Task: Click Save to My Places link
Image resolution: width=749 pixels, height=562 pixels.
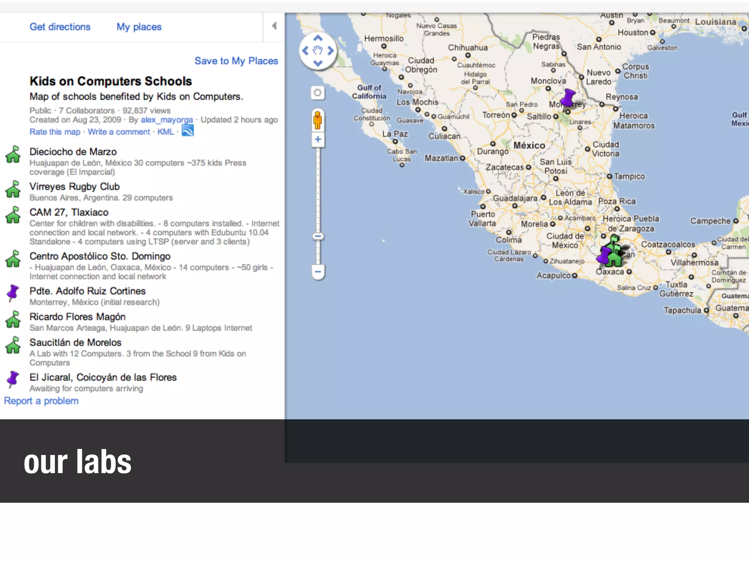Action: [x=236, y=61]
